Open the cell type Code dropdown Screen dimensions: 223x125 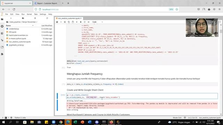(x=98, y=22)
